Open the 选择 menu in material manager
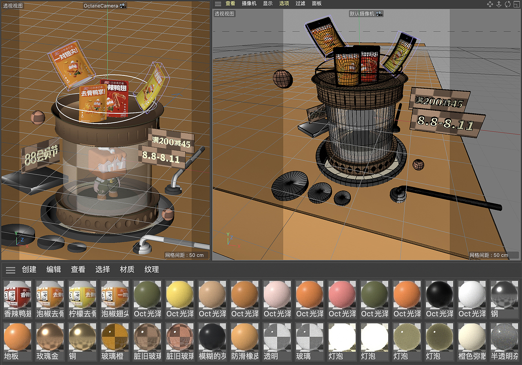This screenshot has height=365, width=522. point(103,270)
